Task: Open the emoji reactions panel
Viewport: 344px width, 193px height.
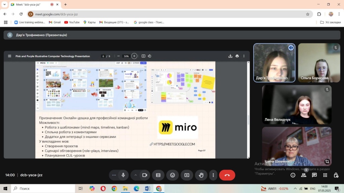Action: click(172, 175)
